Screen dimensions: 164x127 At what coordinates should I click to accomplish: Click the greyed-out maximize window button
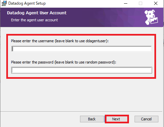[x=141, y=3]
